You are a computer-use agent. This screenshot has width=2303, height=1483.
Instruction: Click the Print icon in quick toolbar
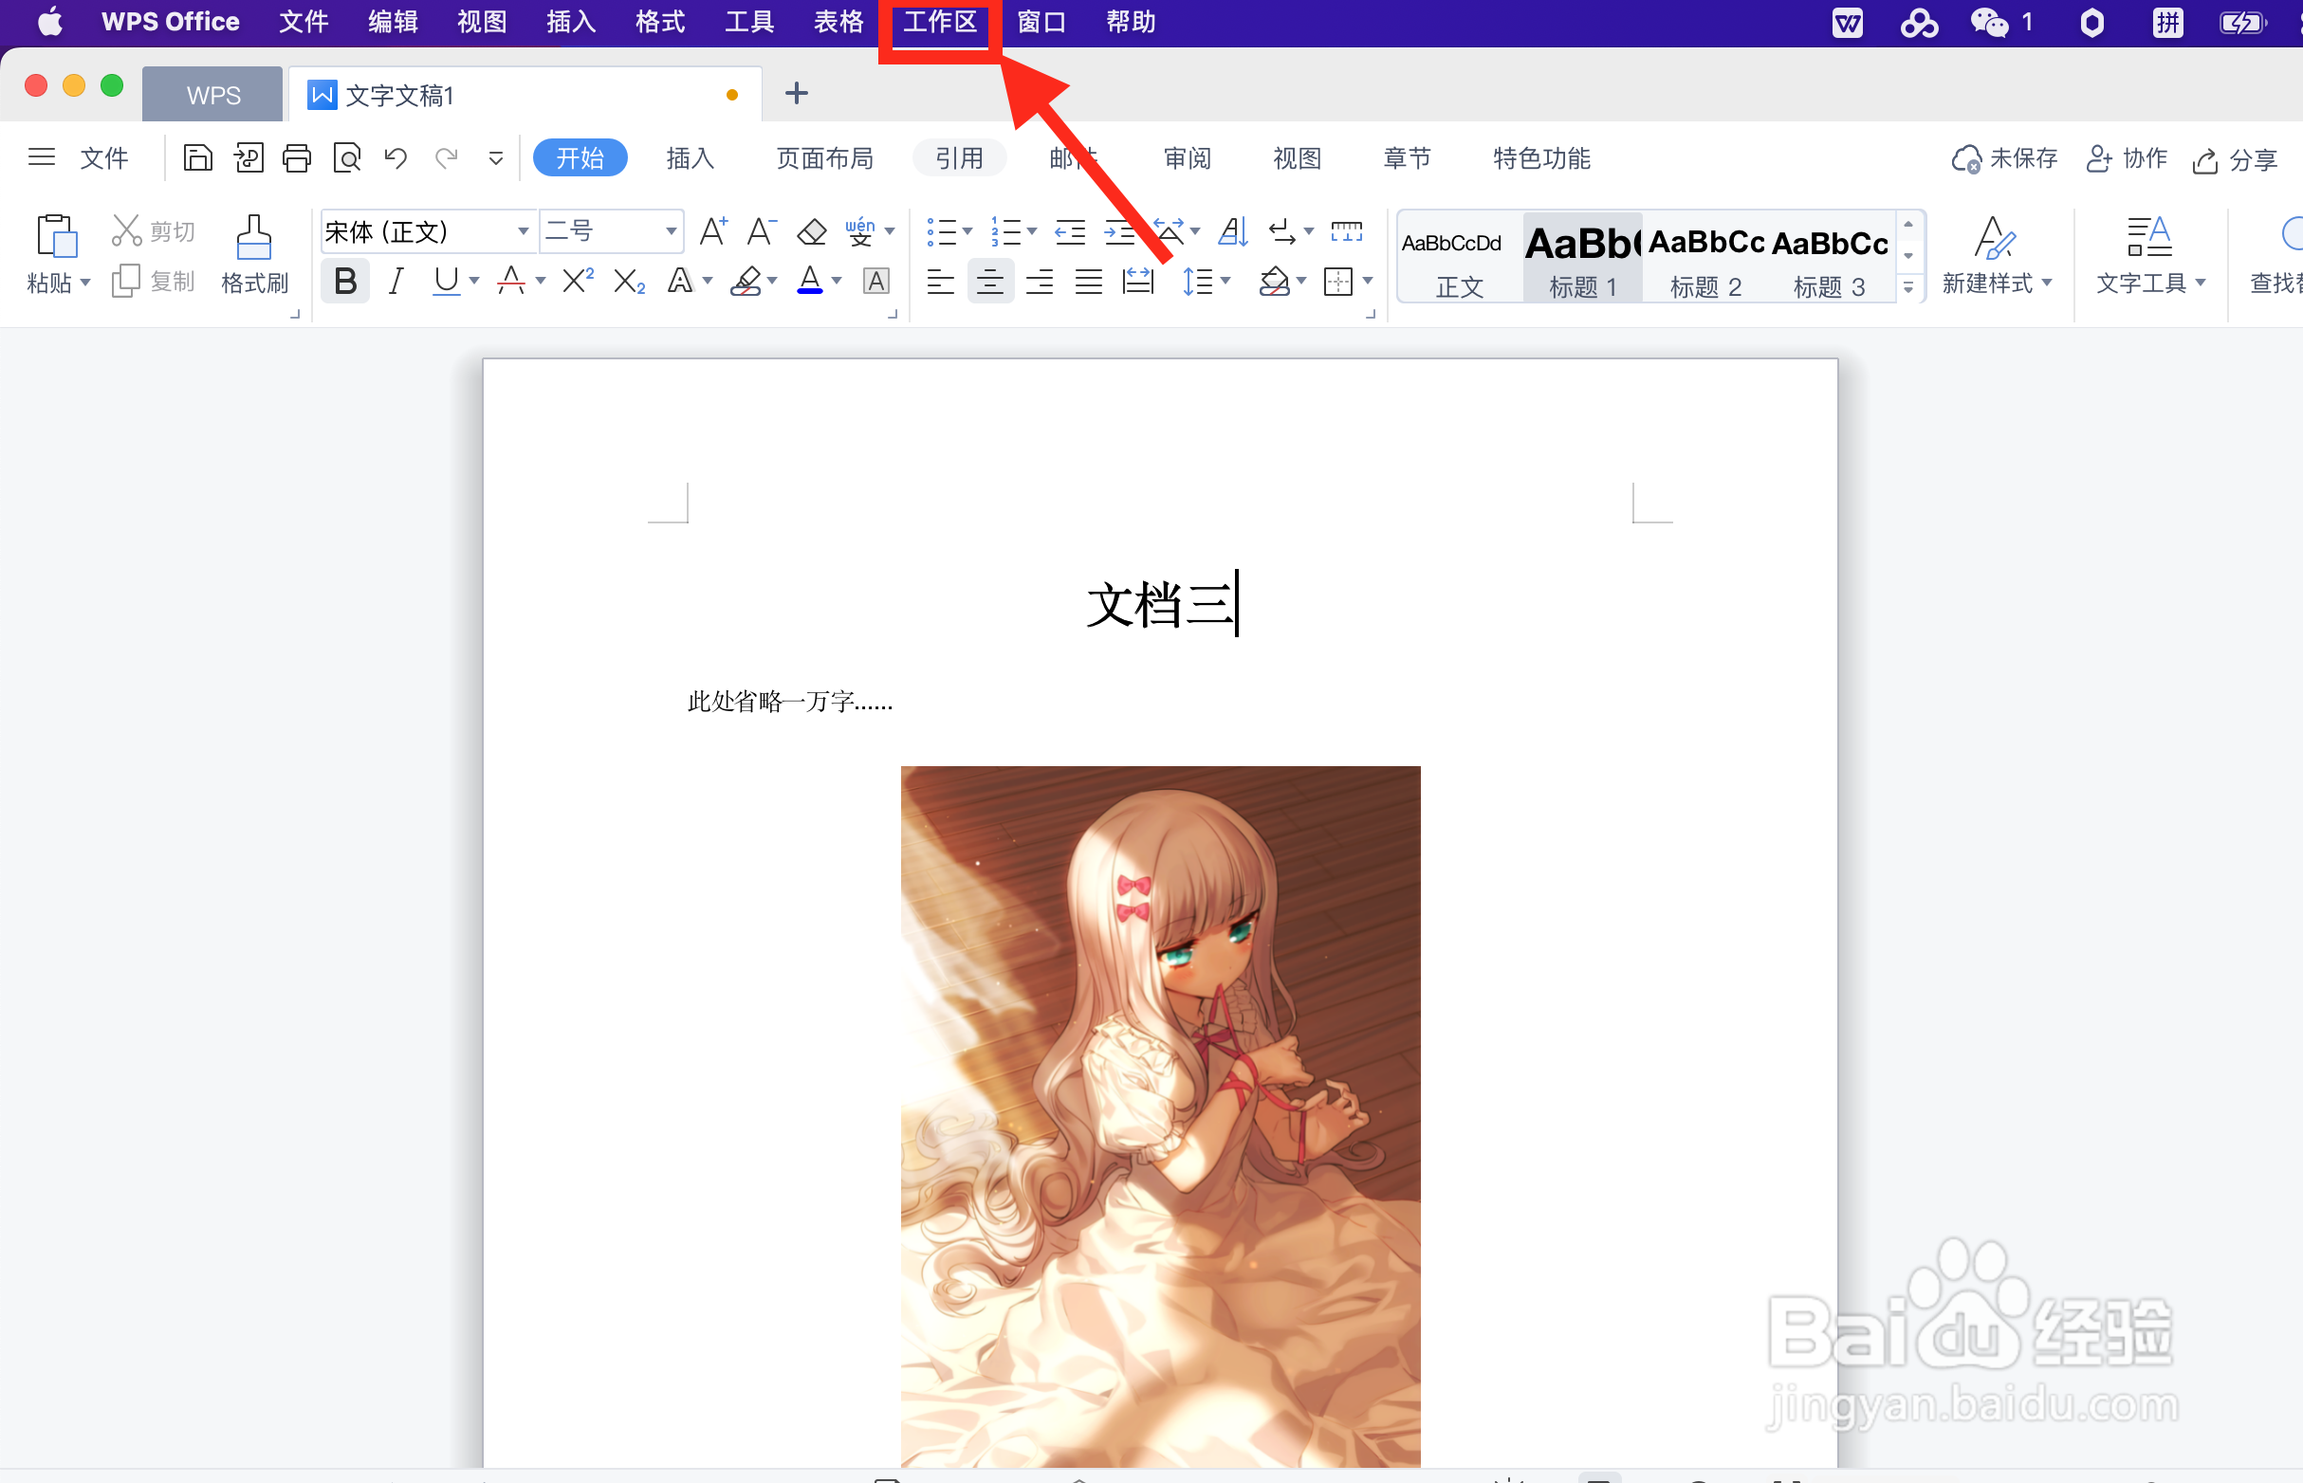(x=297, y=157)
